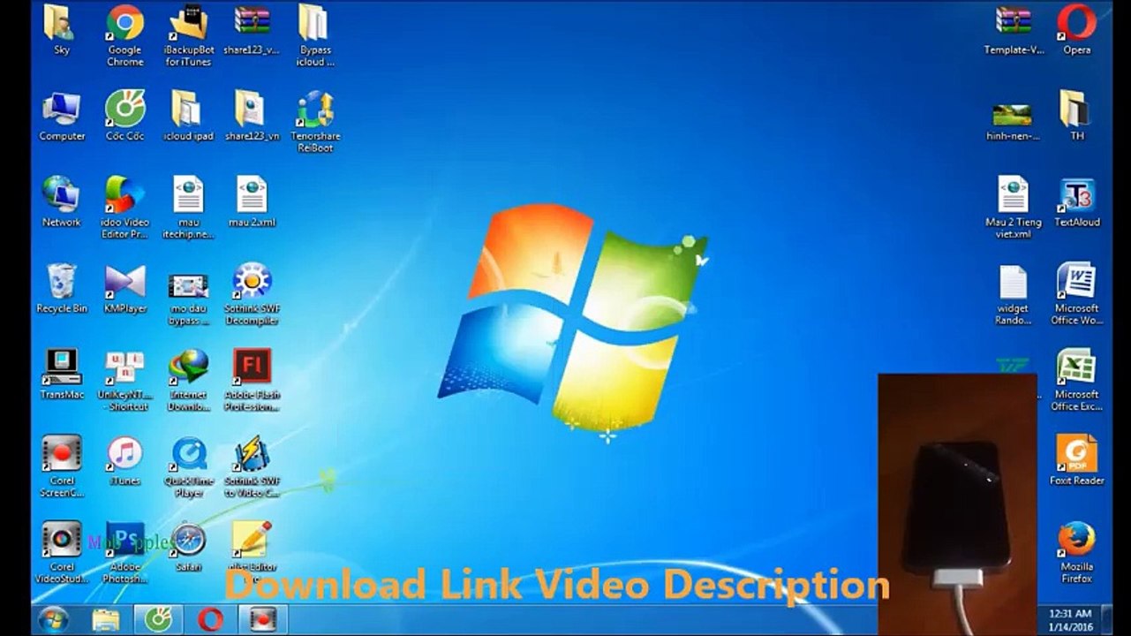This screenshot has width=1131, height=636.
Task: Launch Opera from the taskbar
Action: 210,618
